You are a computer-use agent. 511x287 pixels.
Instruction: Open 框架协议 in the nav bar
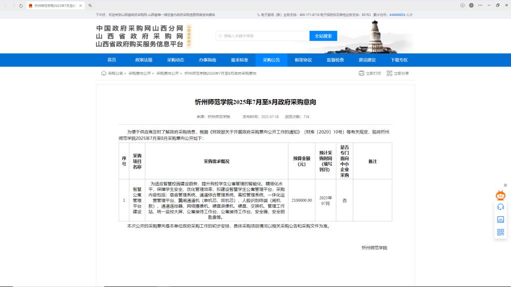point(303,60)
